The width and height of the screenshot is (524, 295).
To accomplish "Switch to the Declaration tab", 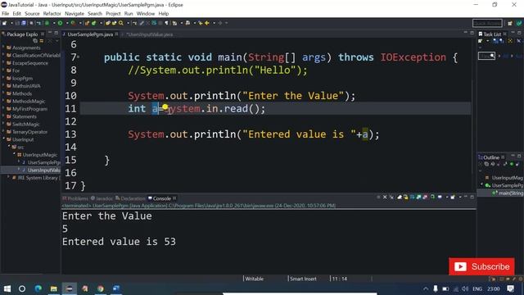I will [131, 198].
